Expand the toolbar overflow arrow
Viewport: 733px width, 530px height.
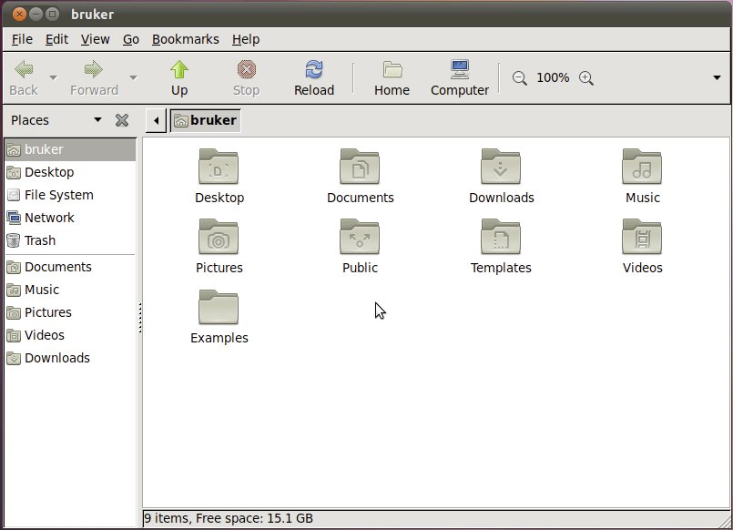coord(717,77)
